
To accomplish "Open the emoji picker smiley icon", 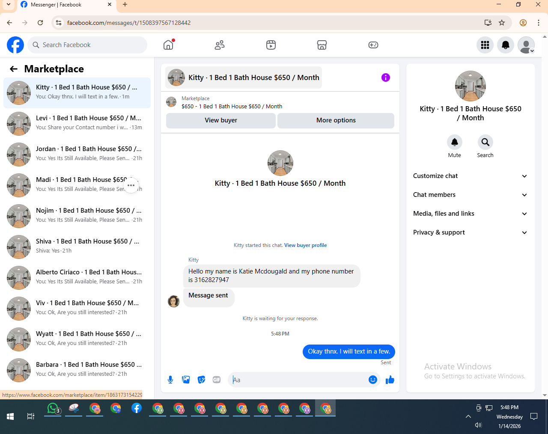I will click(x=373, y=380).
